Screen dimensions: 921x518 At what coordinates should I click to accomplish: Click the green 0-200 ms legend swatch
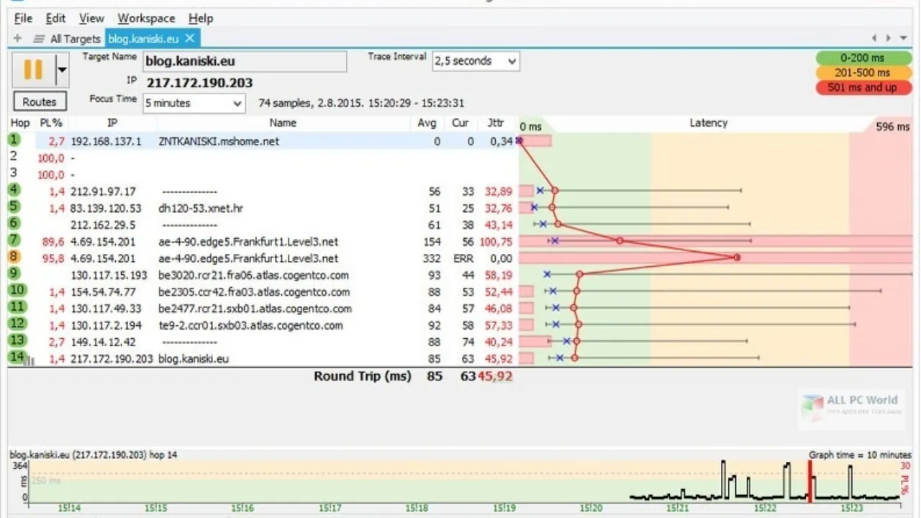coord(863,58)
